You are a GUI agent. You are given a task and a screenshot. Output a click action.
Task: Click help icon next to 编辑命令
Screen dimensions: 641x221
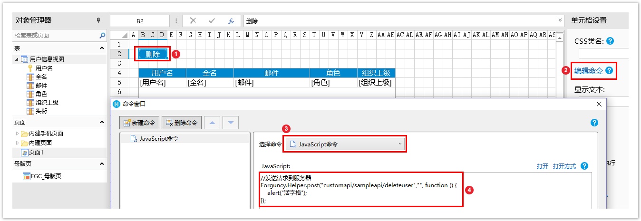click(x=609, y=71)
